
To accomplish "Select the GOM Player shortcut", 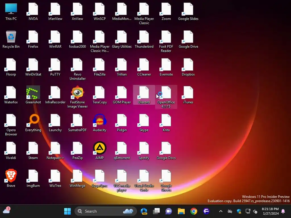I will tap(122, 95).
